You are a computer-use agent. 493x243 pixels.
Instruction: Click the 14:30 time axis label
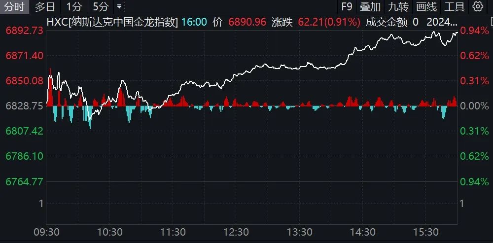click(362, 232)
